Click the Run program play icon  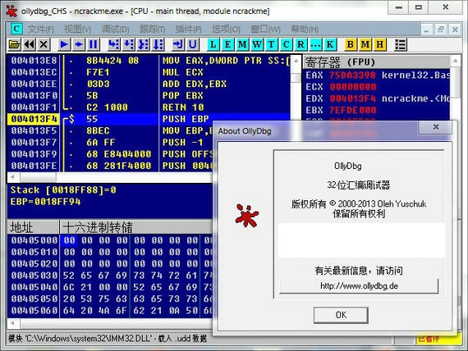click(x=63, y=45)
